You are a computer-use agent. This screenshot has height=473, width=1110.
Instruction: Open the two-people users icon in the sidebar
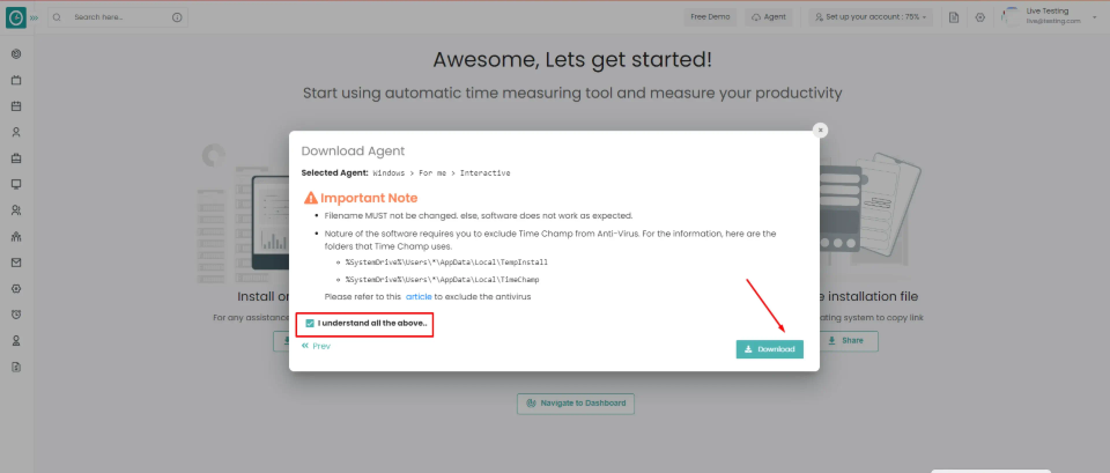point(16,210)
